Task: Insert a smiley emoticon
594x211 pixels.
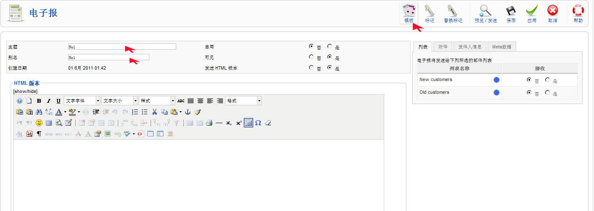Action: [x=39, y=123]
